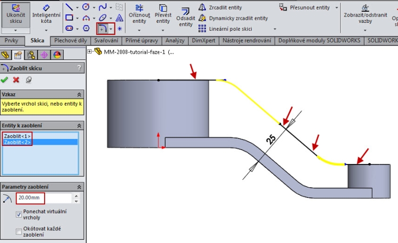
Task: Open Rectangle tool dropdown arrow
Action: [x=77, y=18]
